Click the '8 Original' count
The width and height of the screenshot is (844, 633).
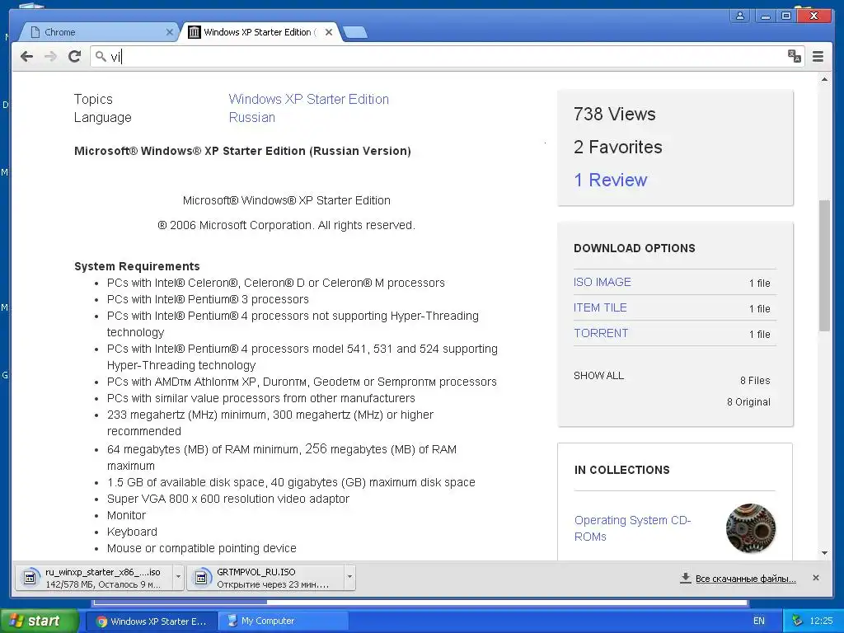click(748, 402)
